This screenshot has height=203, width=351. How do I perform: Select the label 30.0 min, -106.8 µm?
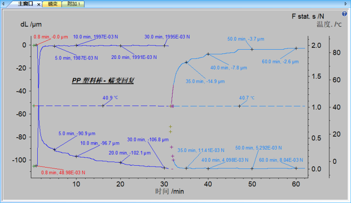tap(148, 140)
